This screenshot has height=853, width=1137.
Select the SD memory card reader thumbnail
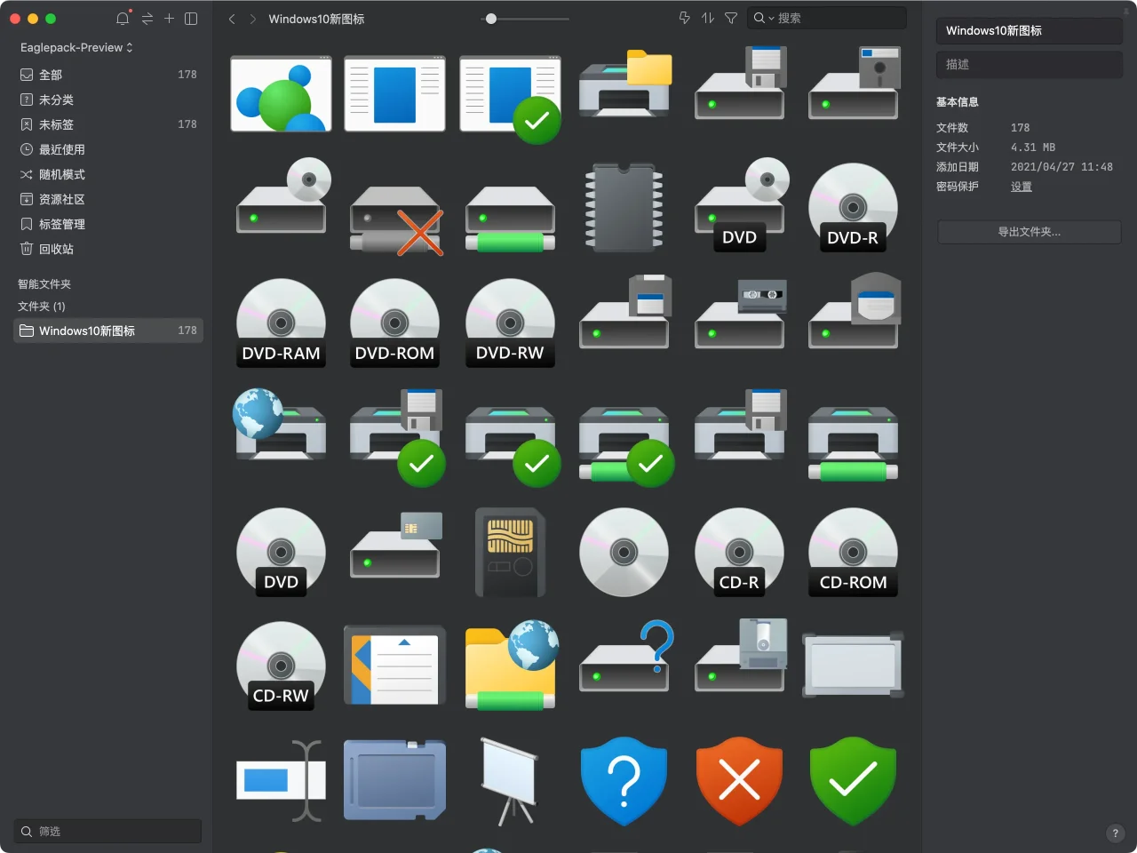(x=510, y=552)
